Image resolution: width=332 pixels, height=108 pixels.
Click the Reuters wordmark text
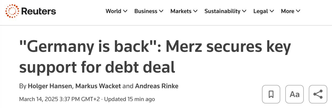click(x=38, y=11)
